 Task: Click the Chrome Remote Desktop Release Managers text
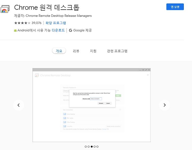click(x=58, y=16)
